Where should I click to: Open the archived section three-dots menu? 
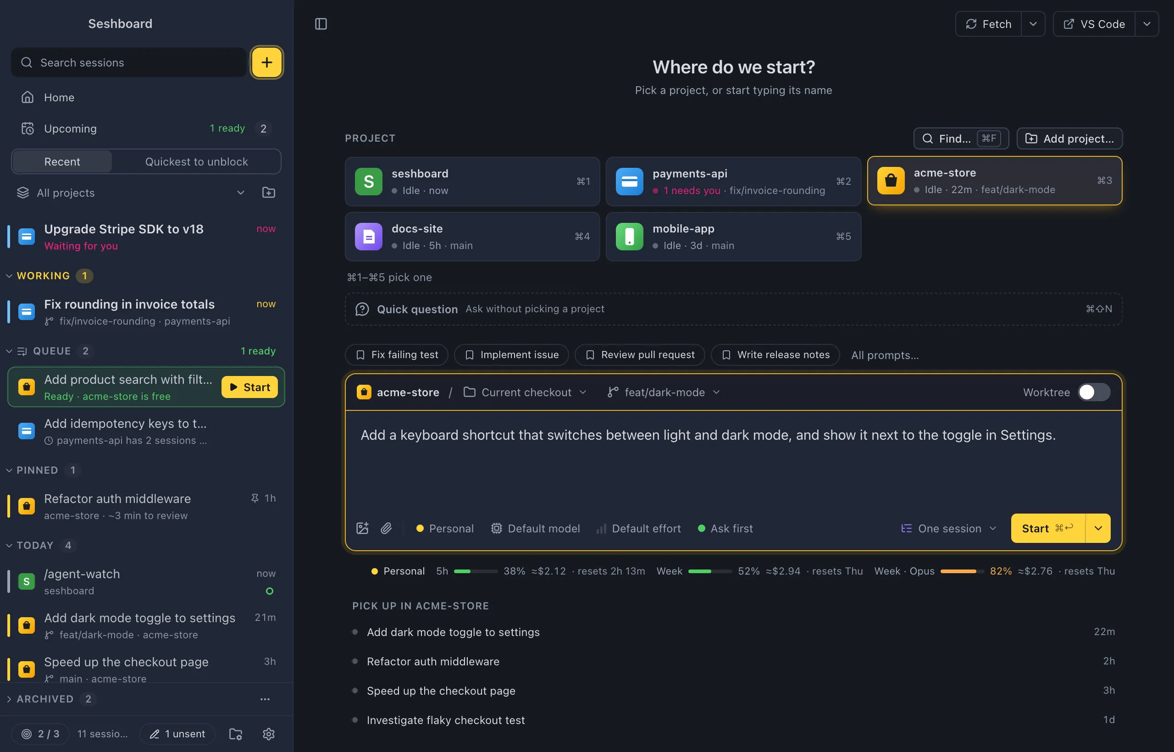265,699
